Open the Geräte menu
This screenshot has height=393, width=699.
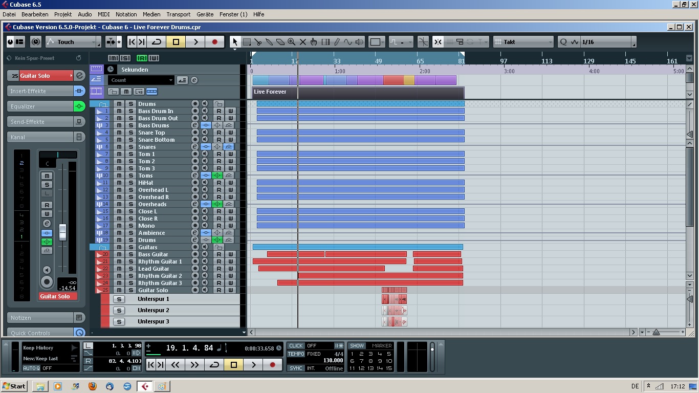pyautogui.click(x=205, y=14)
